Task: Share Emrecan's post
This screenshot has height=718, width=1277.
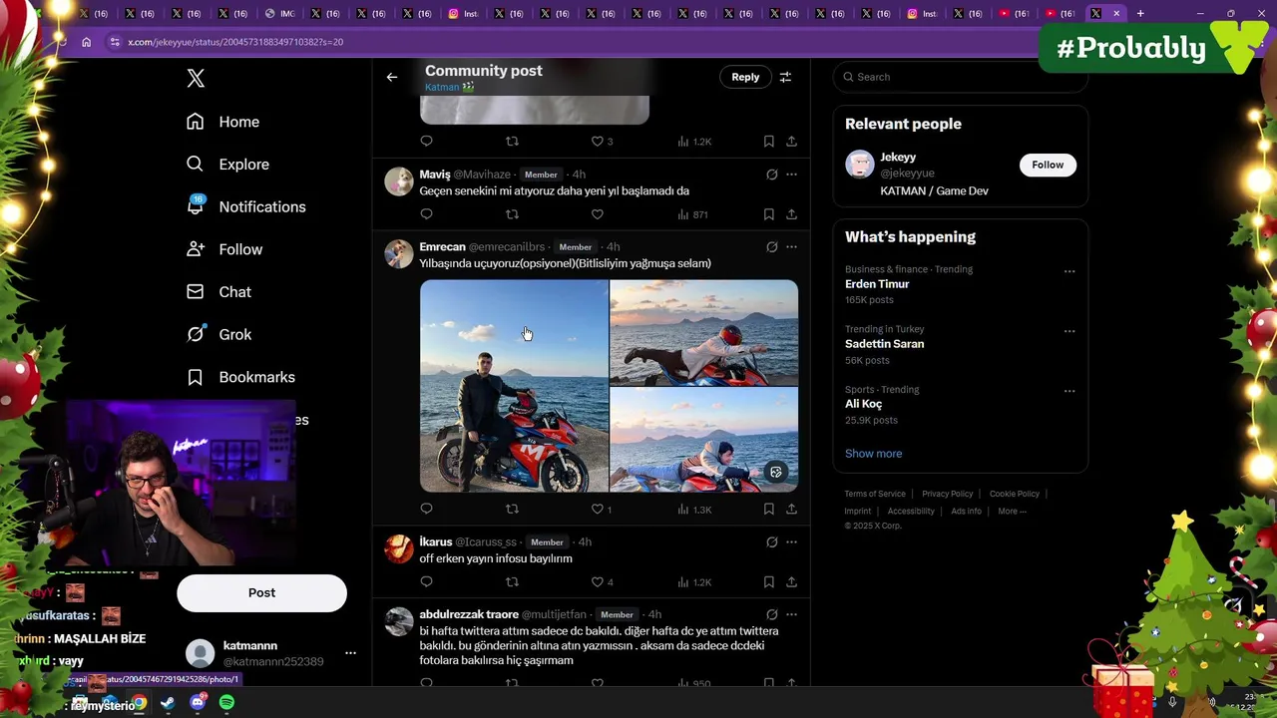Action: 791,510
